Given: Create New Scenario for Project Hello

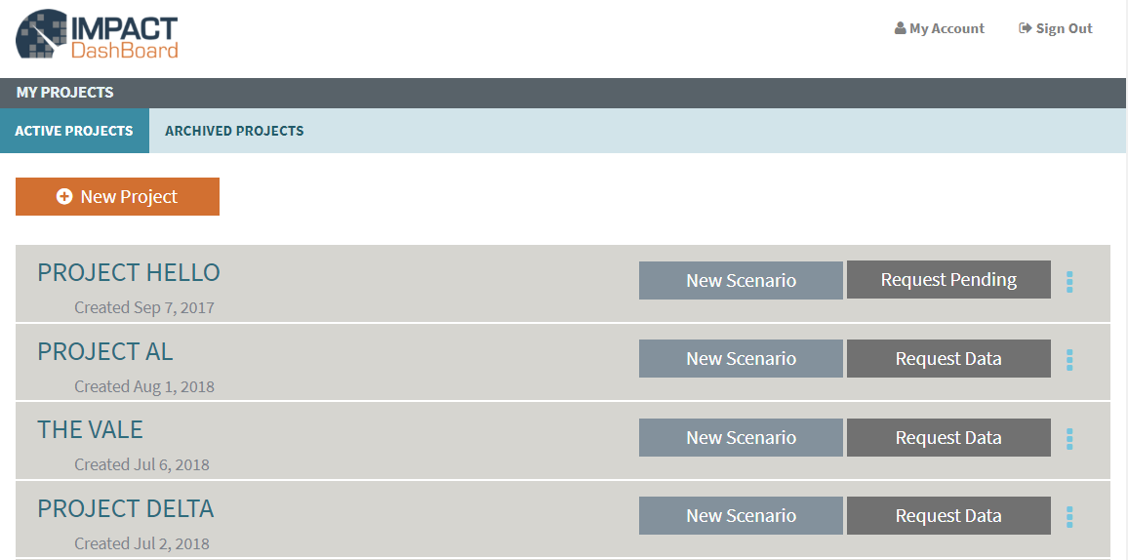Looking at the screenshot, I should click(x=741, y=280).
